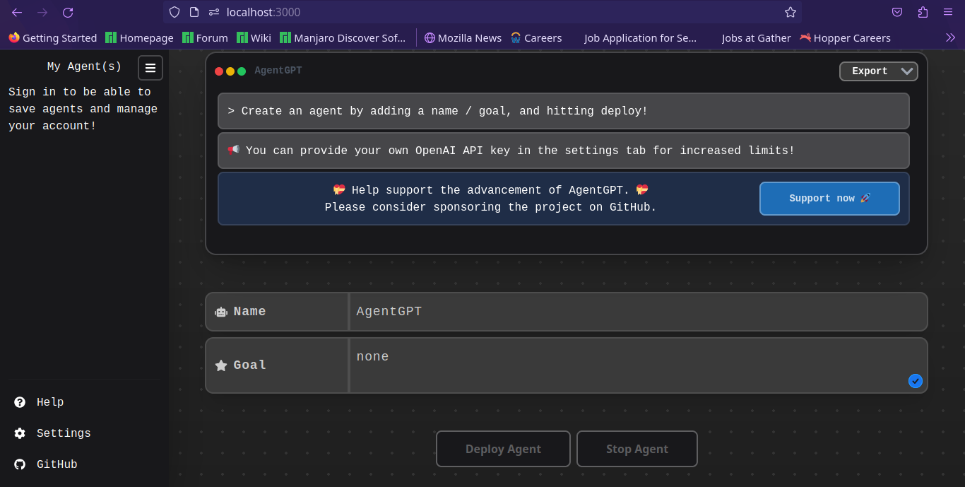Screen dimensions: 965x487
Task: Open the Wiki bookmark
Action: pyautogui.click(x=254, y=37)
